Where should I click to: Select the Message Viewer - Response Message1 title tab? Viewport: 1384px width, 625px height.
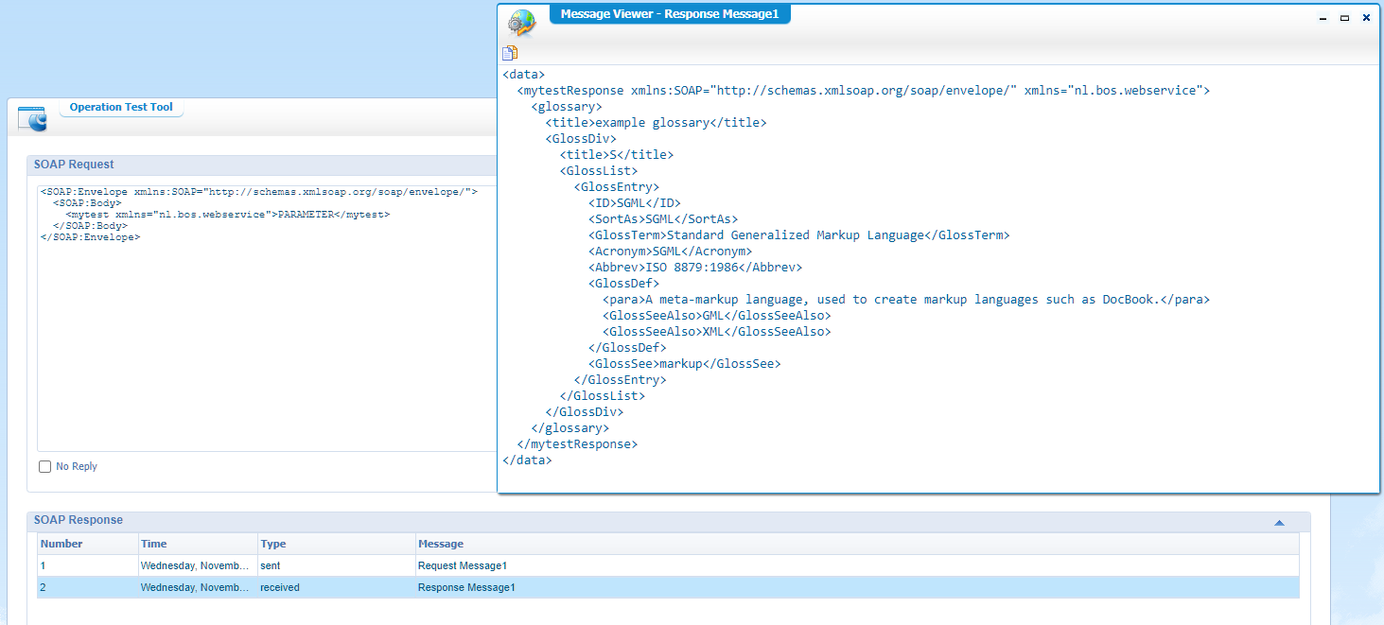point(669,14)
